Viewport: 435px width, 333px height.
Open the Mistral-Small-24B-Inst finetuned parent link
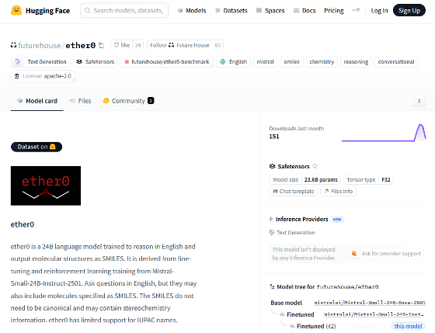tap(374, 314)
